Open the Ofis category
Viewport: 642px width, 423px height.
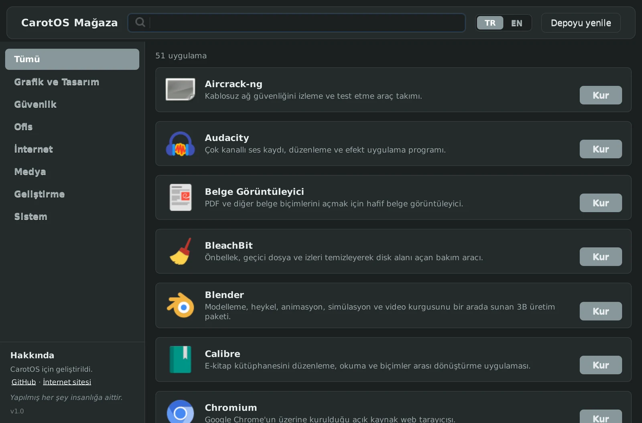(x=72, y=127)
